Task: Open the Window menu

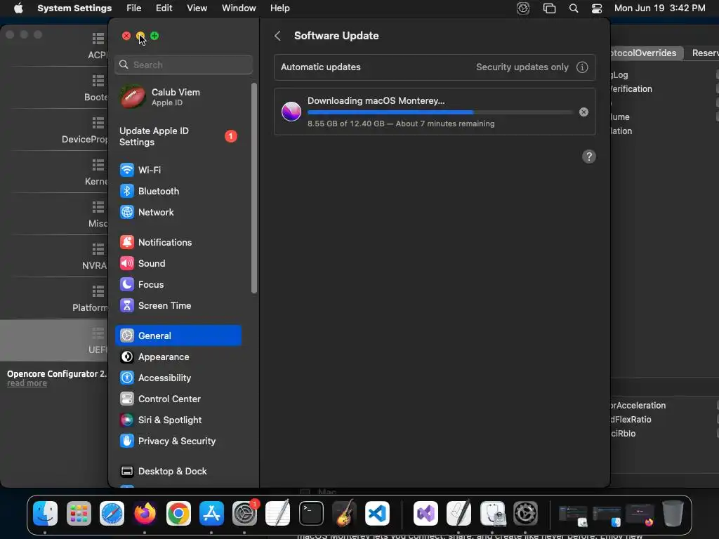Action: (x=239, y=8)
